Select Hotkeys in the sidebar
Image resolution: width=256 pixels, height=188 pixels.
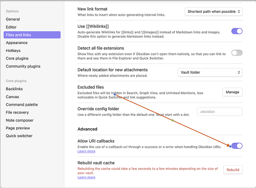click(13, 51)
